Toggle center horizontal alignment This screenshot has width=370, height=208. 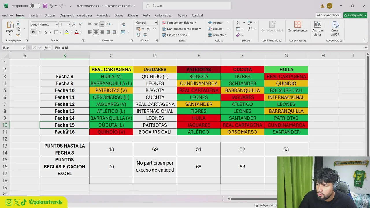[x=96, y=32]
